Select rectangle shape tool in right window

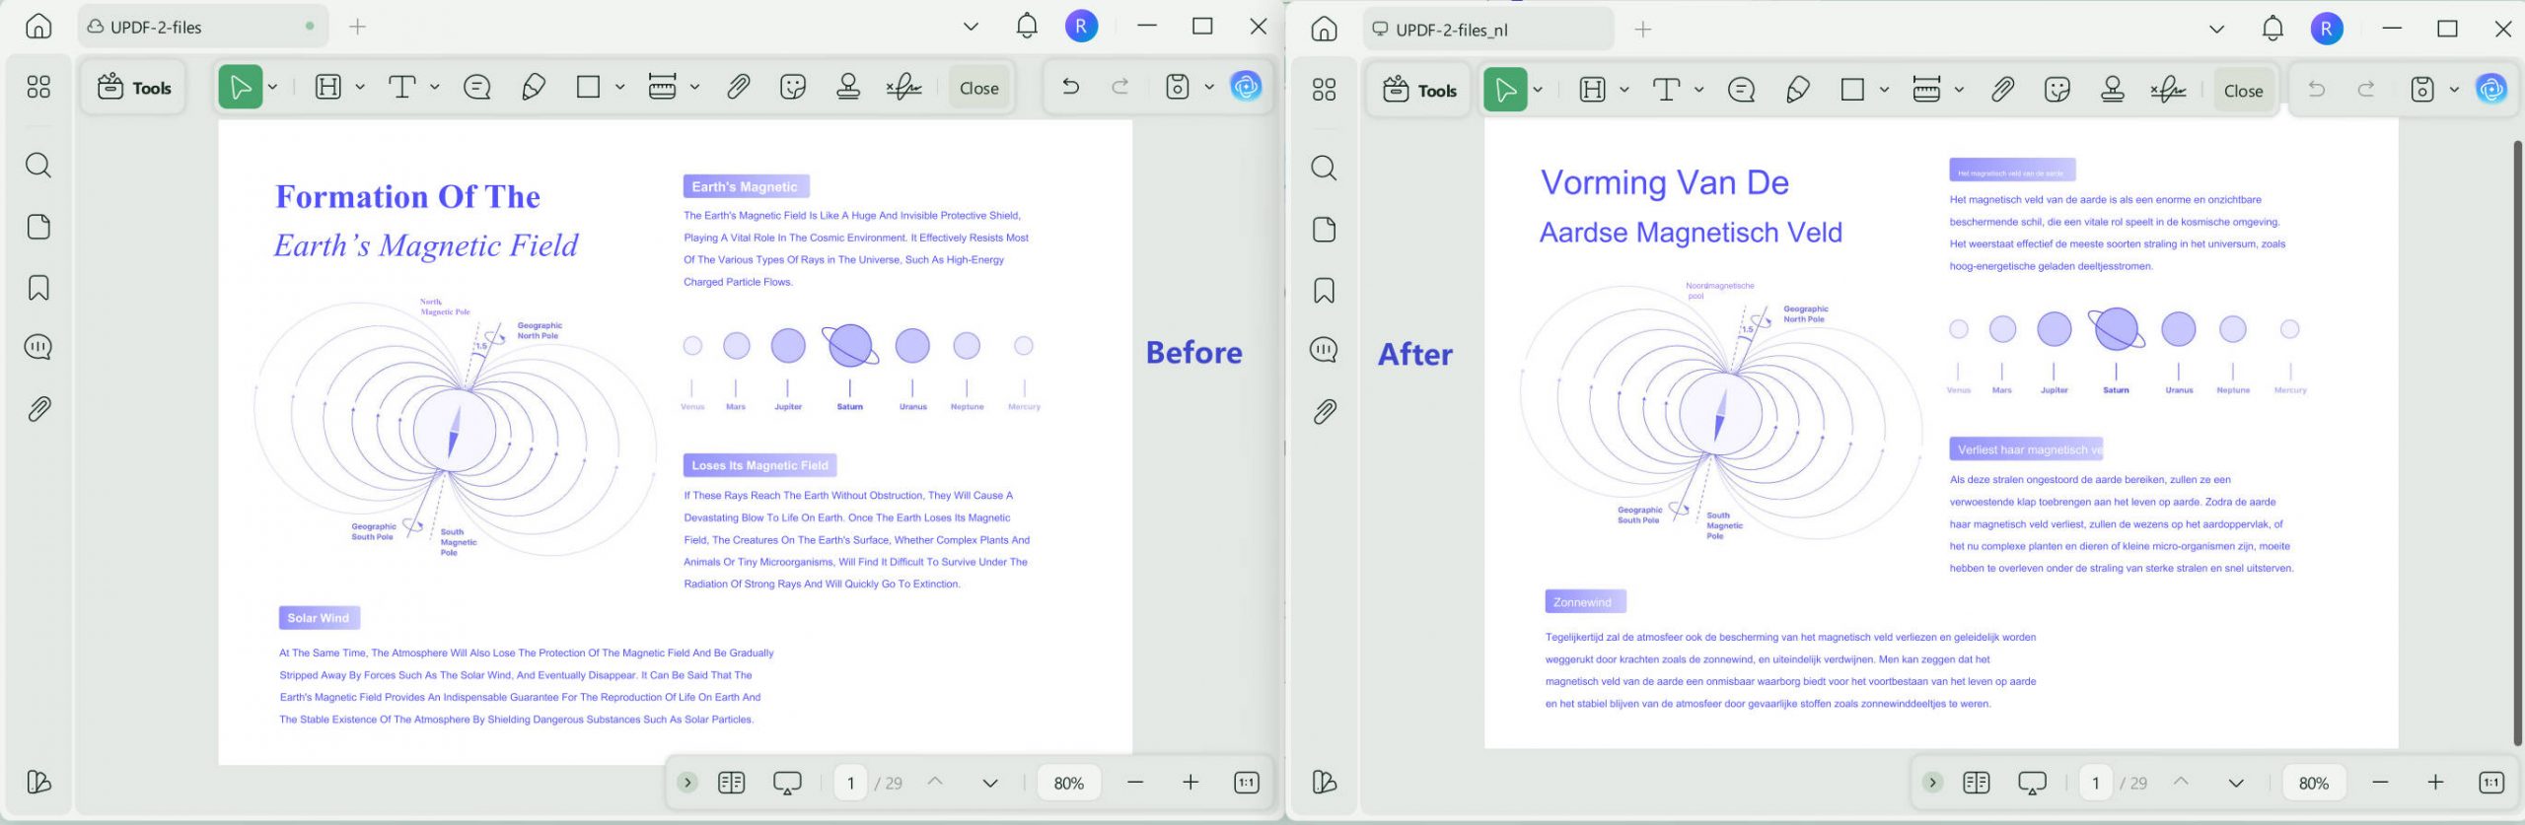pyautogui.click(x=1852, y=91)
